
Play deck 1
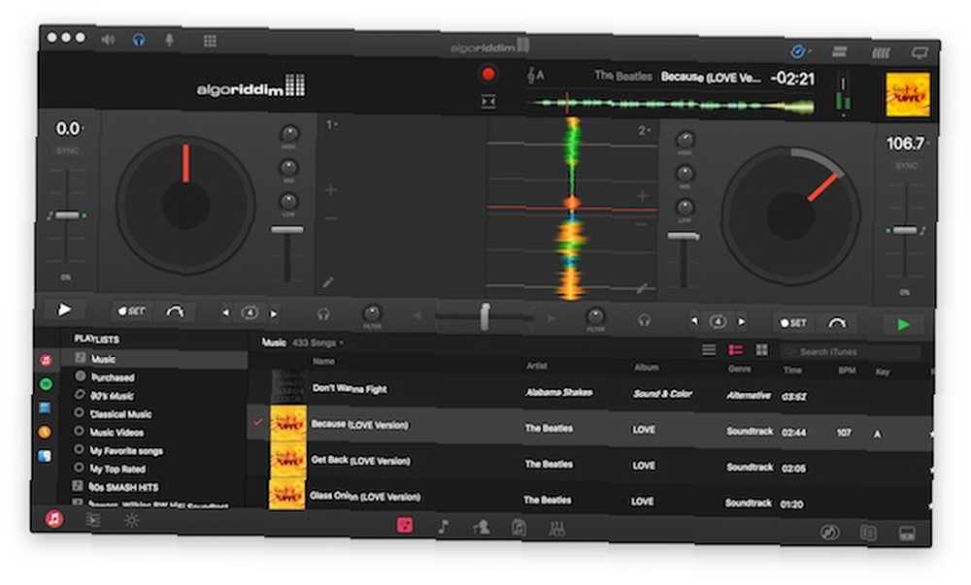[64, 309]
